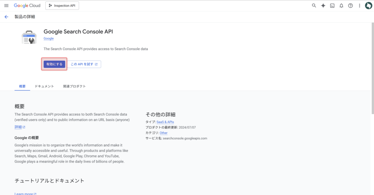Click the Google Cloud logo

(28, 5)
